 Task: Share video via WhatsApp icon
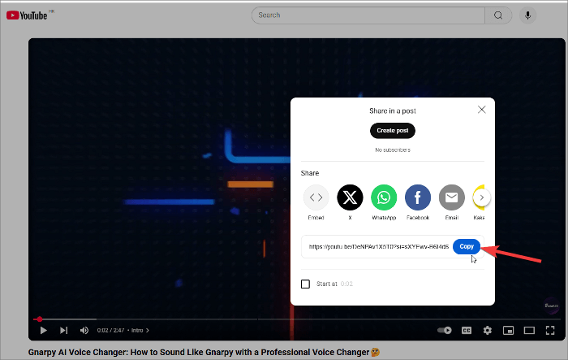pos(384,197)
